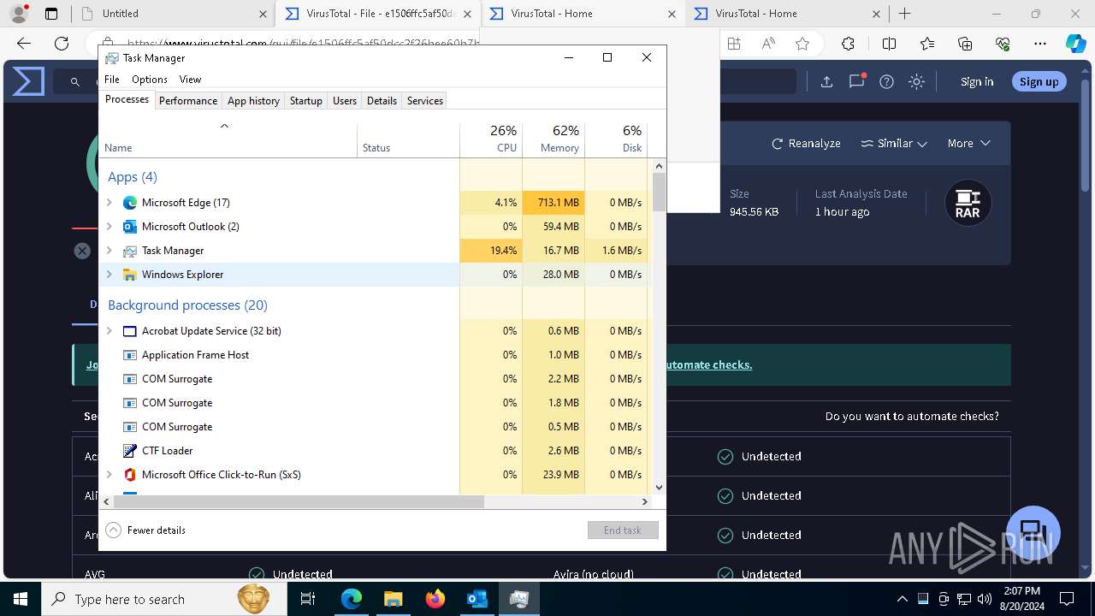
Task: Click the Edge Copilot icon
Action: [1075, 44]
